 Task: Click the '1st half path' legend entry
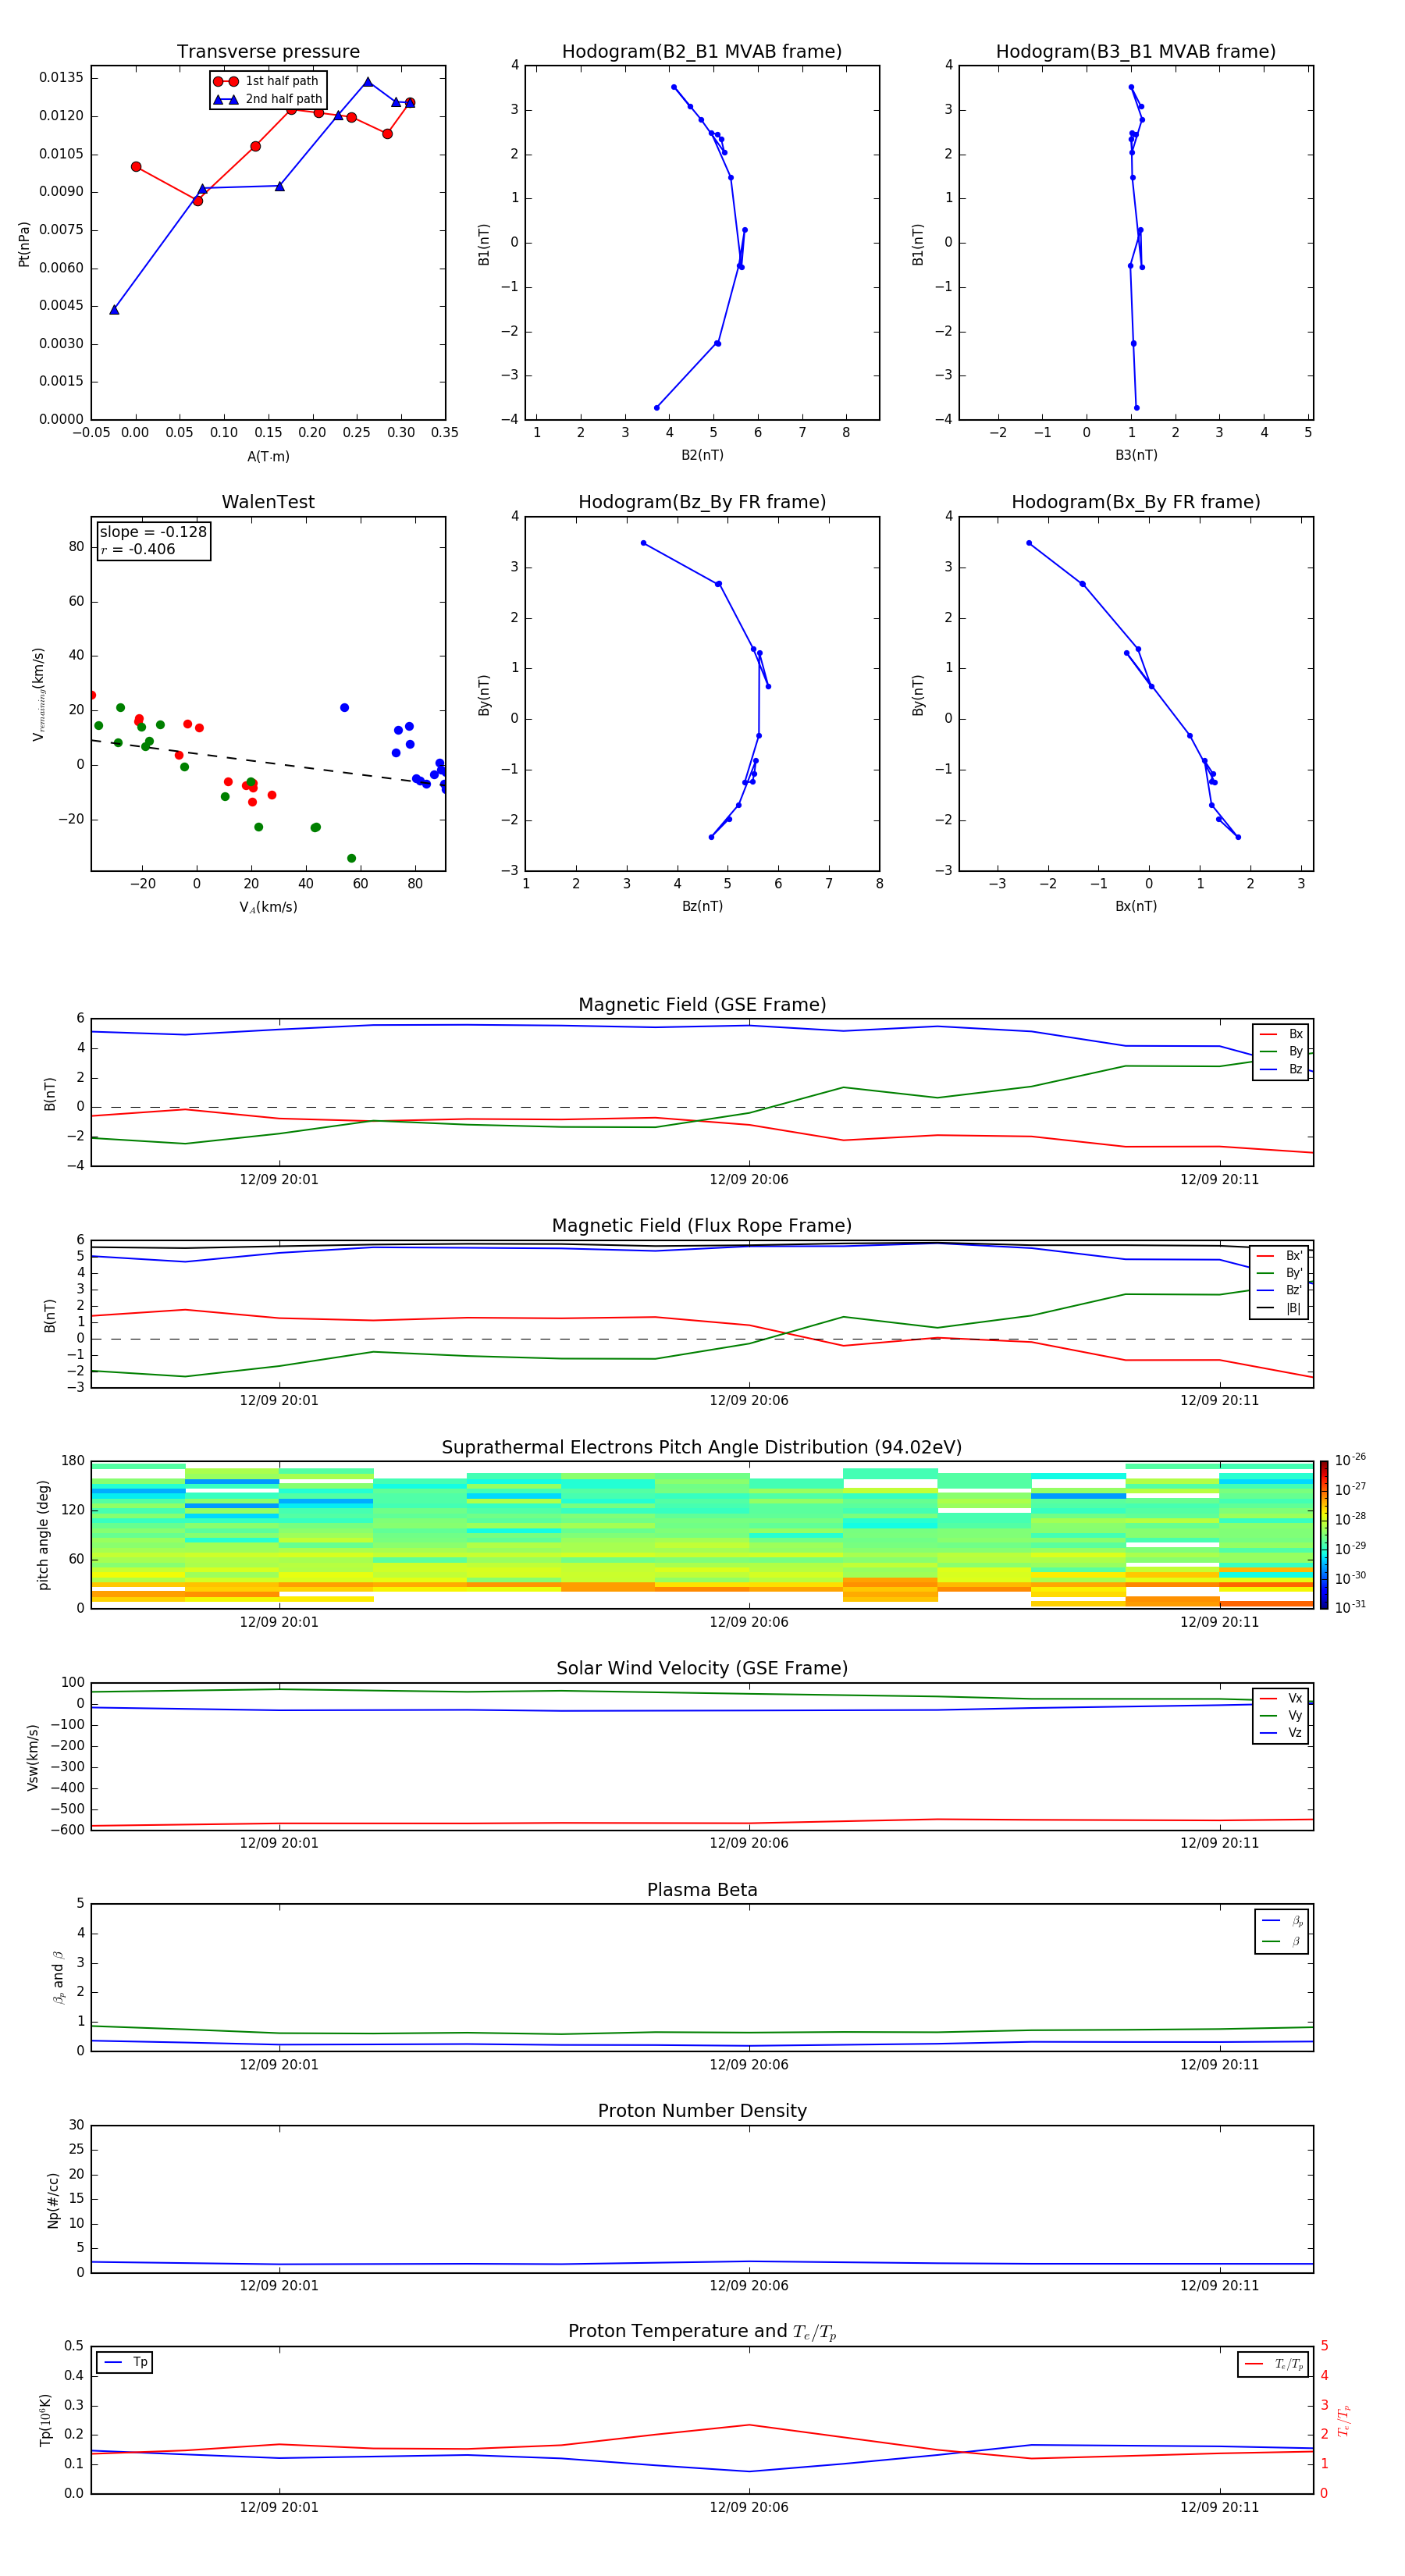click(266, 81)
